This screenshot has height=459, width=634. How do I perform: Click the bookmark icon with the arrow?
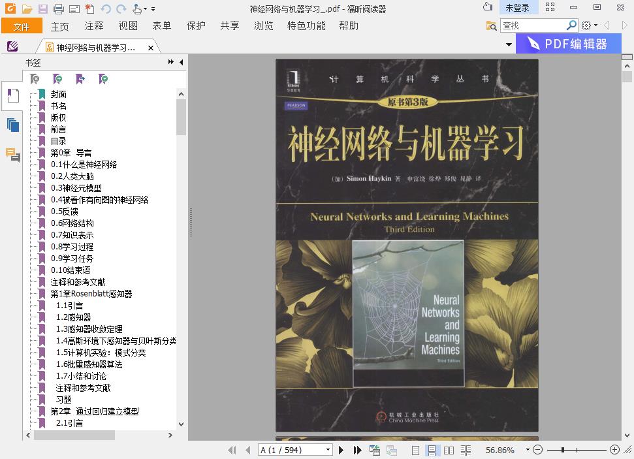[80, 79]
